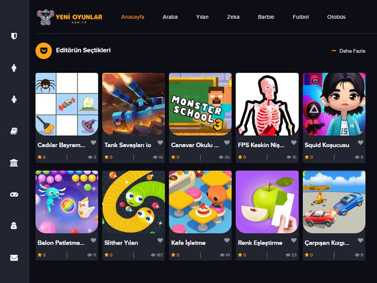Open the Futbol category menu
This screenshot has height=283, width=377.
tap(301, 17)
